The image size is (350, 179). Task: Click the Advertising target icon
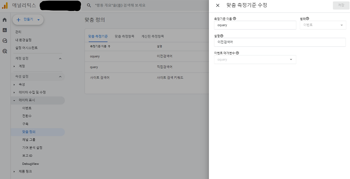[4, 51]
